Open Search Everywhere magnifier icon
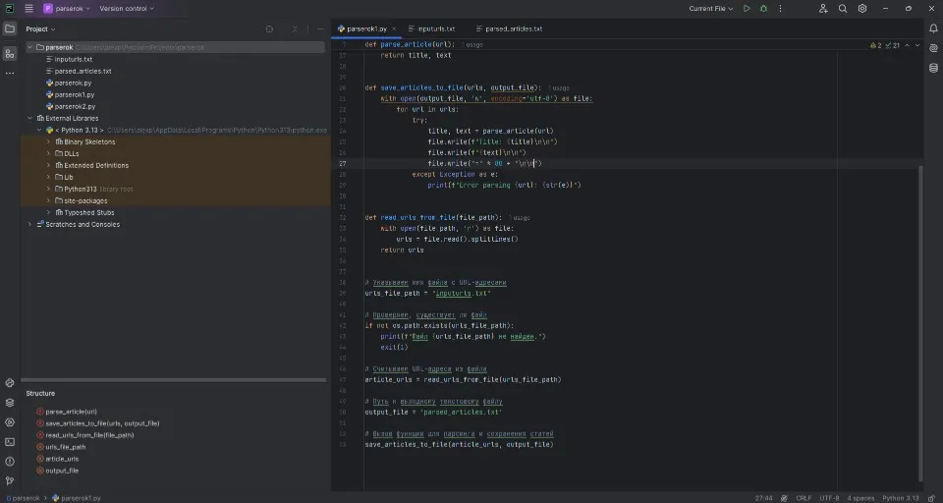Image resolution: width=943 pixels, height=503 pixels. (843, 9)
